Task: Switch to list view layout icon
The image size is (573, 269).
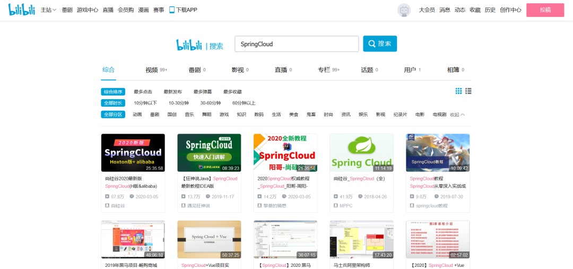Action: tap(468, 91)
